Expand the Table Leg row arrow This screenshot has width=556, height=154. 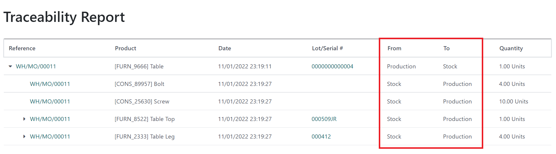pyautogui.click(x=24, y=136)
